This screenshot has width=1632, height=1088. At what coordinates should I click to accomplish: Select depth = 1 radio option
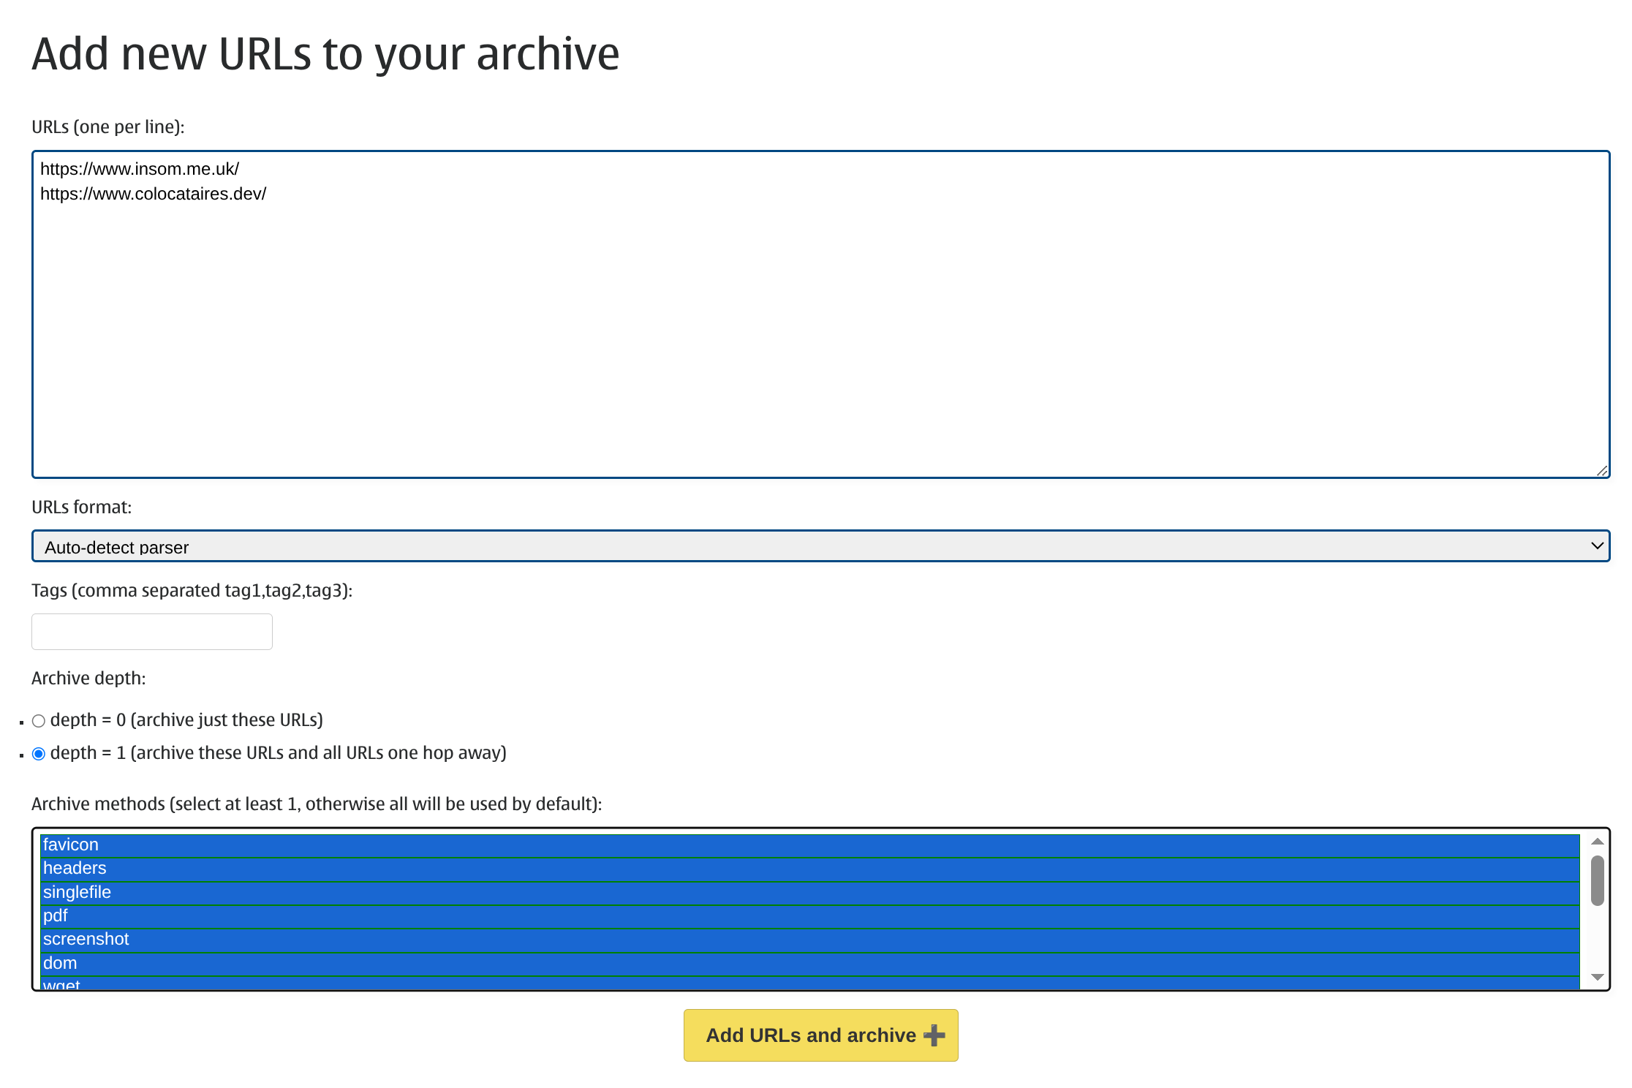click(x=39, y=754)
